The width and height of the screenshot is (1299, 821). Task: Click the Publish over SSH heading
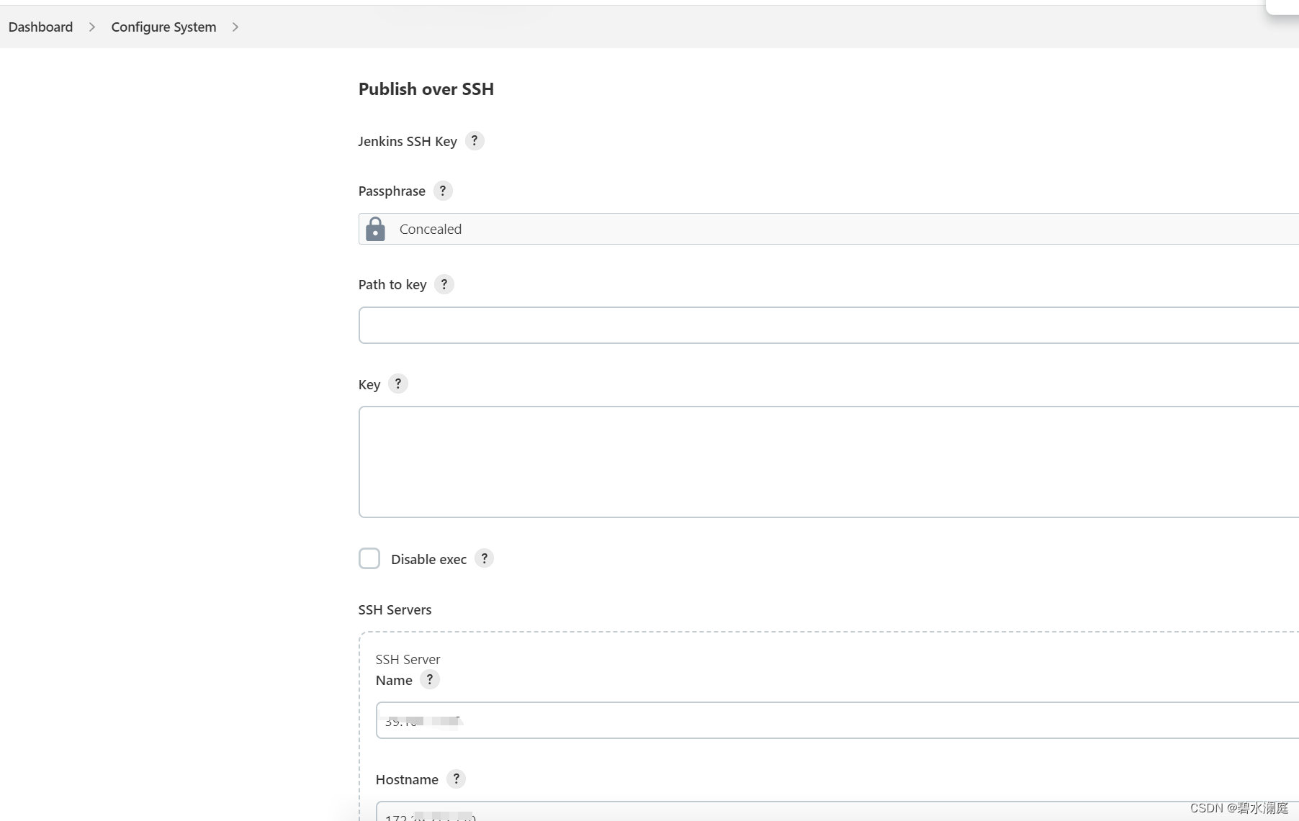(x=426, y=89)
